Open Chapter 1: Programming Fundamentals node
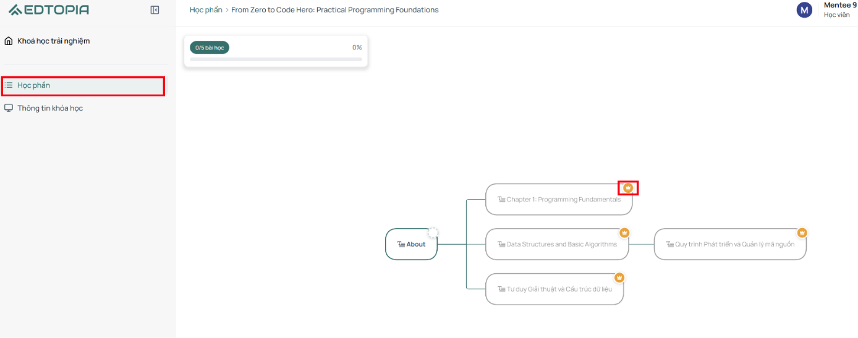858x338 pixels. coord(559,200)
